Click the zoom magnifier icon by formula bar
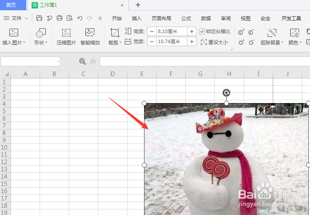This screenshot has width=310, height=215. pos(83,61)
